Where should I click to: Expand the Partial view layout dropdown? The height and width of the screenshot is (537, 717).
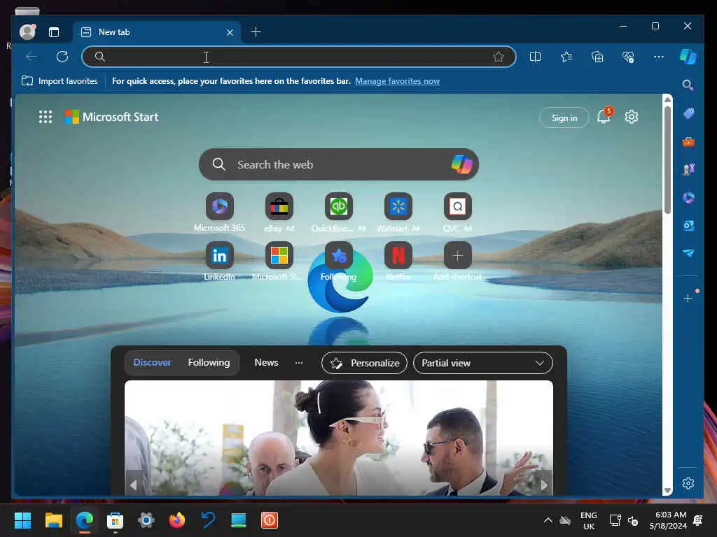(483, 363)
